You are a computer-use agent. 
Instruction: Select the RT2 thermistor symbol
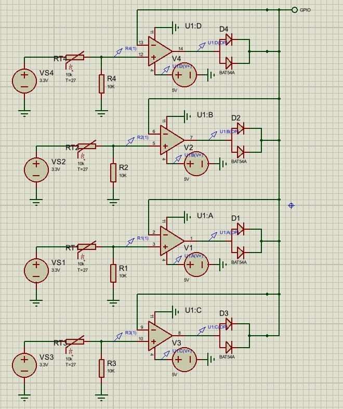[87, 147]
